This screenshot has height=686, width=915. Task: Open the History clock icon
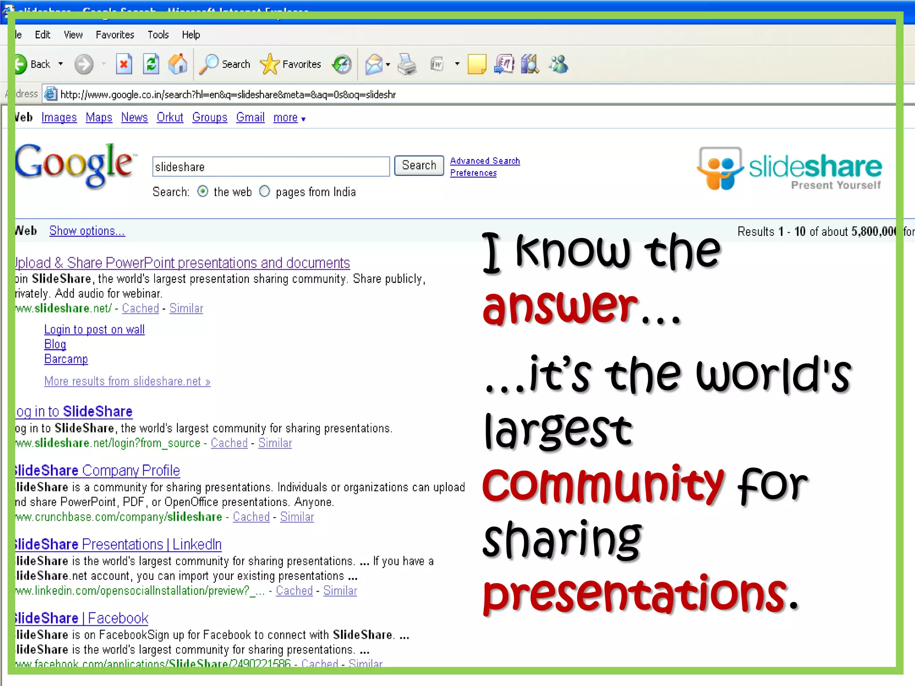coord(342,64)
